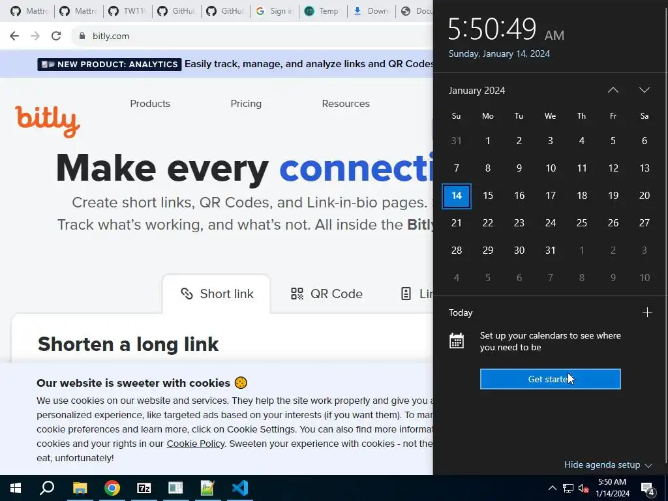The width and height of the screenshot is (668, 501).
Task: Click the browser back arrow
Action: pos(14,36)
